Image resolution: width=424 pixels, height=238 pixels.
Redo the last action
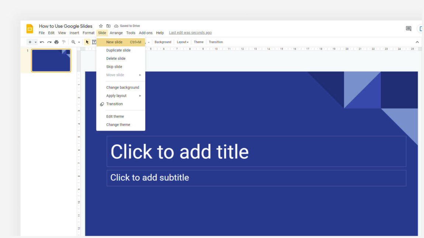click(x=49, y=42)
